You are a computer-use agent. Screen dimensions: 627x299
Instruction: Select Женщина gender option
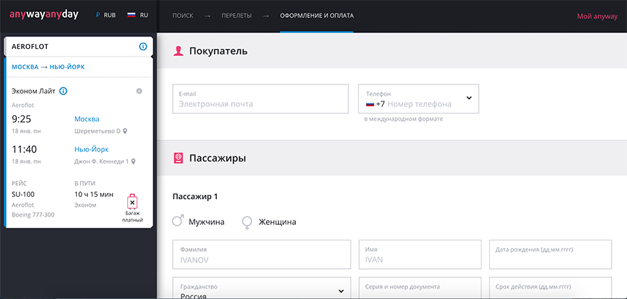point(246,222)
